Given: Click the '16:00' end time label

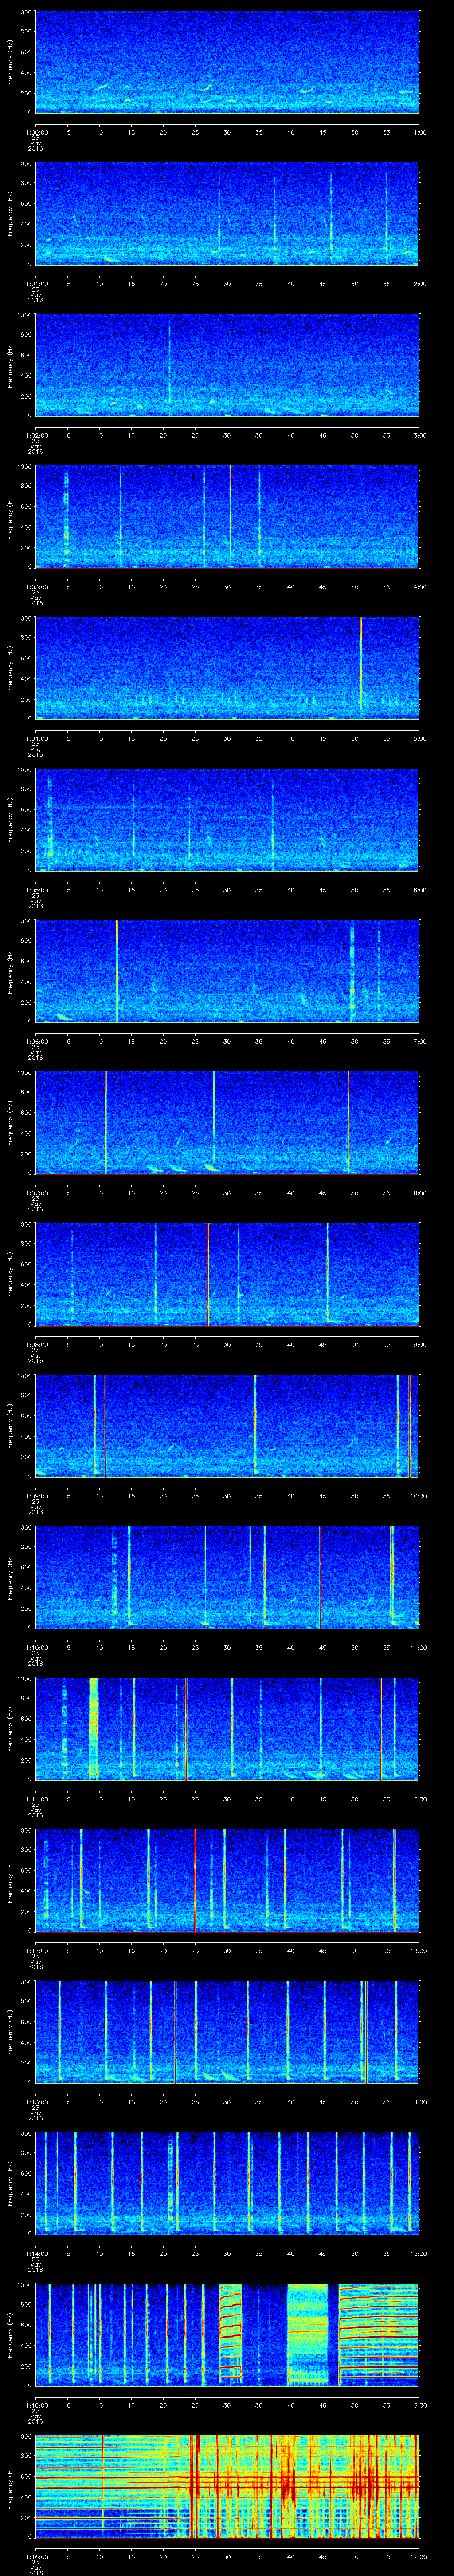Looking at the screenshot, I should coord(419,2405).
